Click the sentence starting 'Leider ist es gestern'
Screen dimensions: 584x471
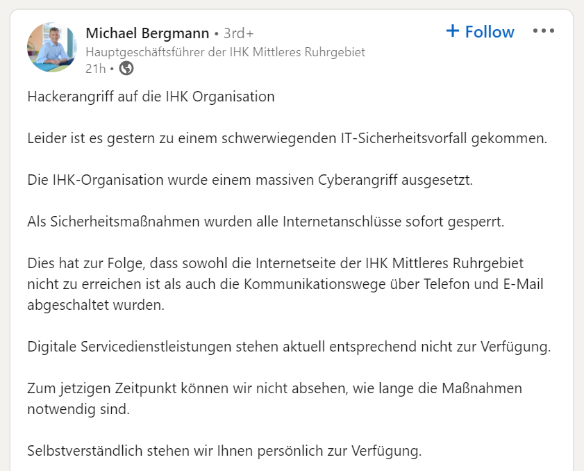pos(287,138)
